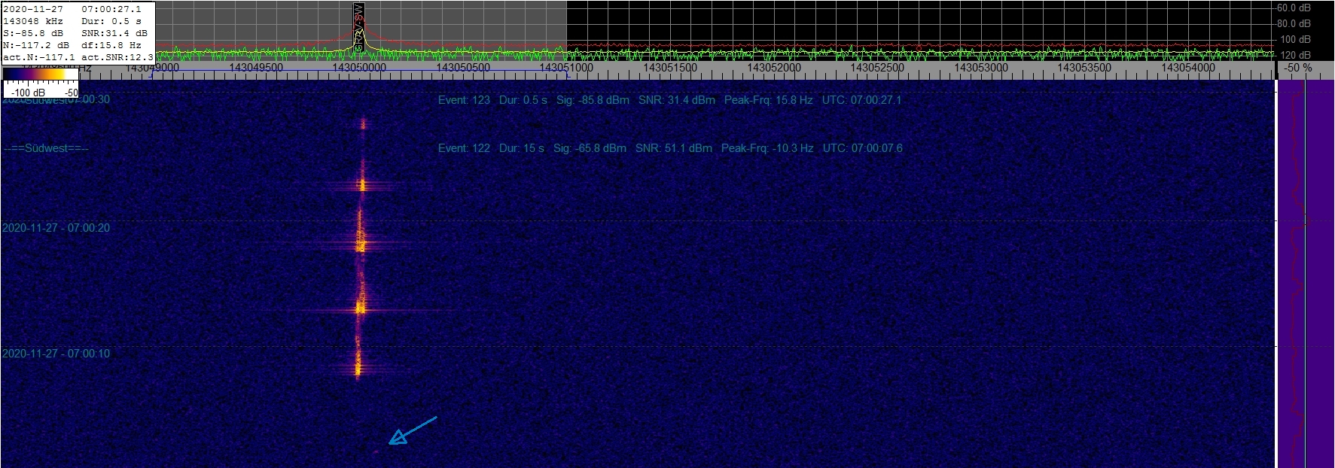Click the GRAV-SW frequency marker on spectrum peak

click(359, 28)
